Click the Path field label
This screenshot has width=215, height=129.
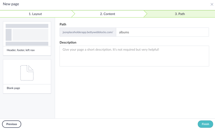pyautogui.click(x=63, y=24)
